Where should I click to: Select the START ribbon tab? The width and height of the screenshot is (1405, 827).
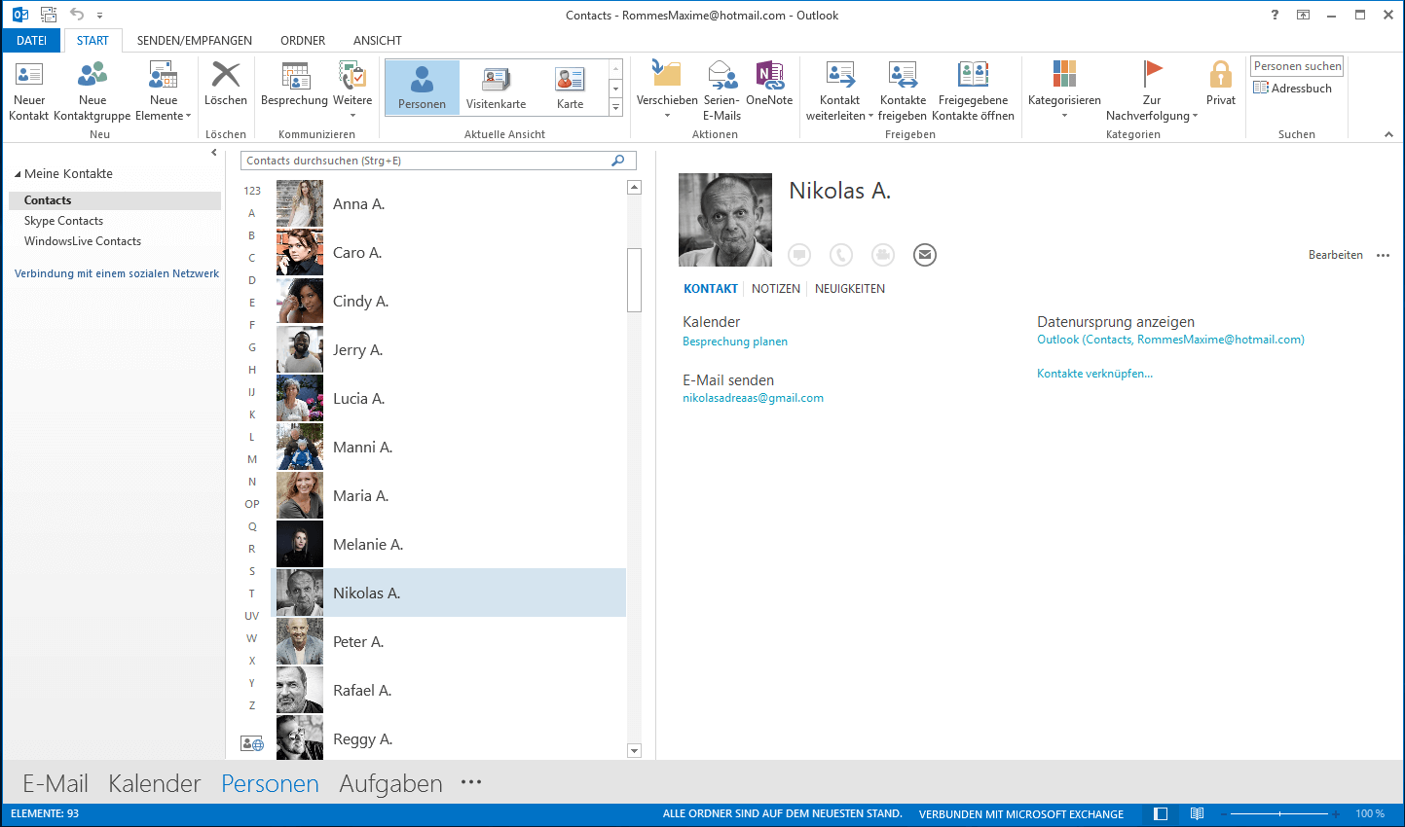(x=92, y=40)
